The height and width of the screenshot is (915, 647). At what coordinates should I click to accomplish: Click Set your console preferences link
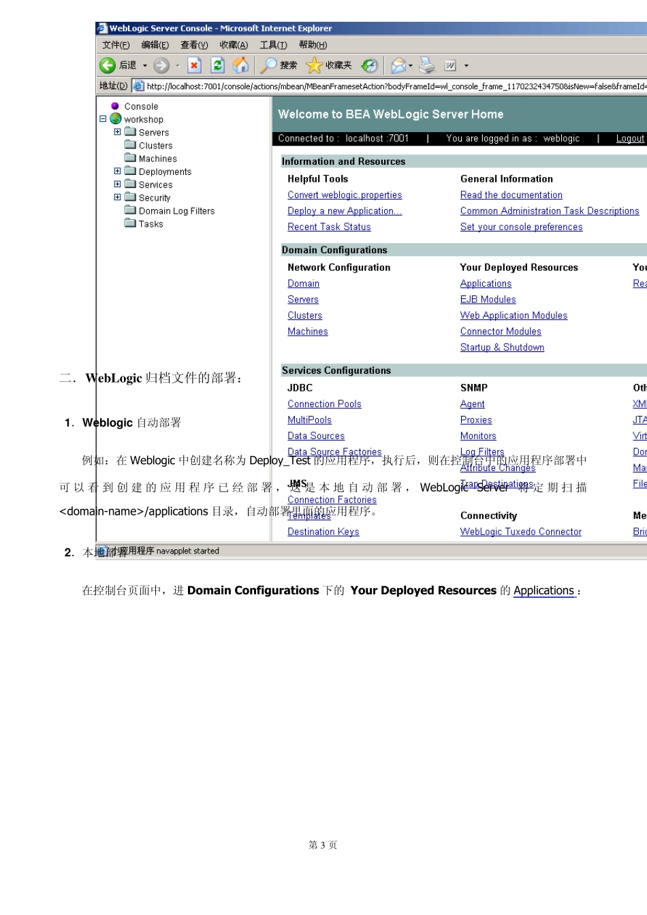click(x=522, y=227)
